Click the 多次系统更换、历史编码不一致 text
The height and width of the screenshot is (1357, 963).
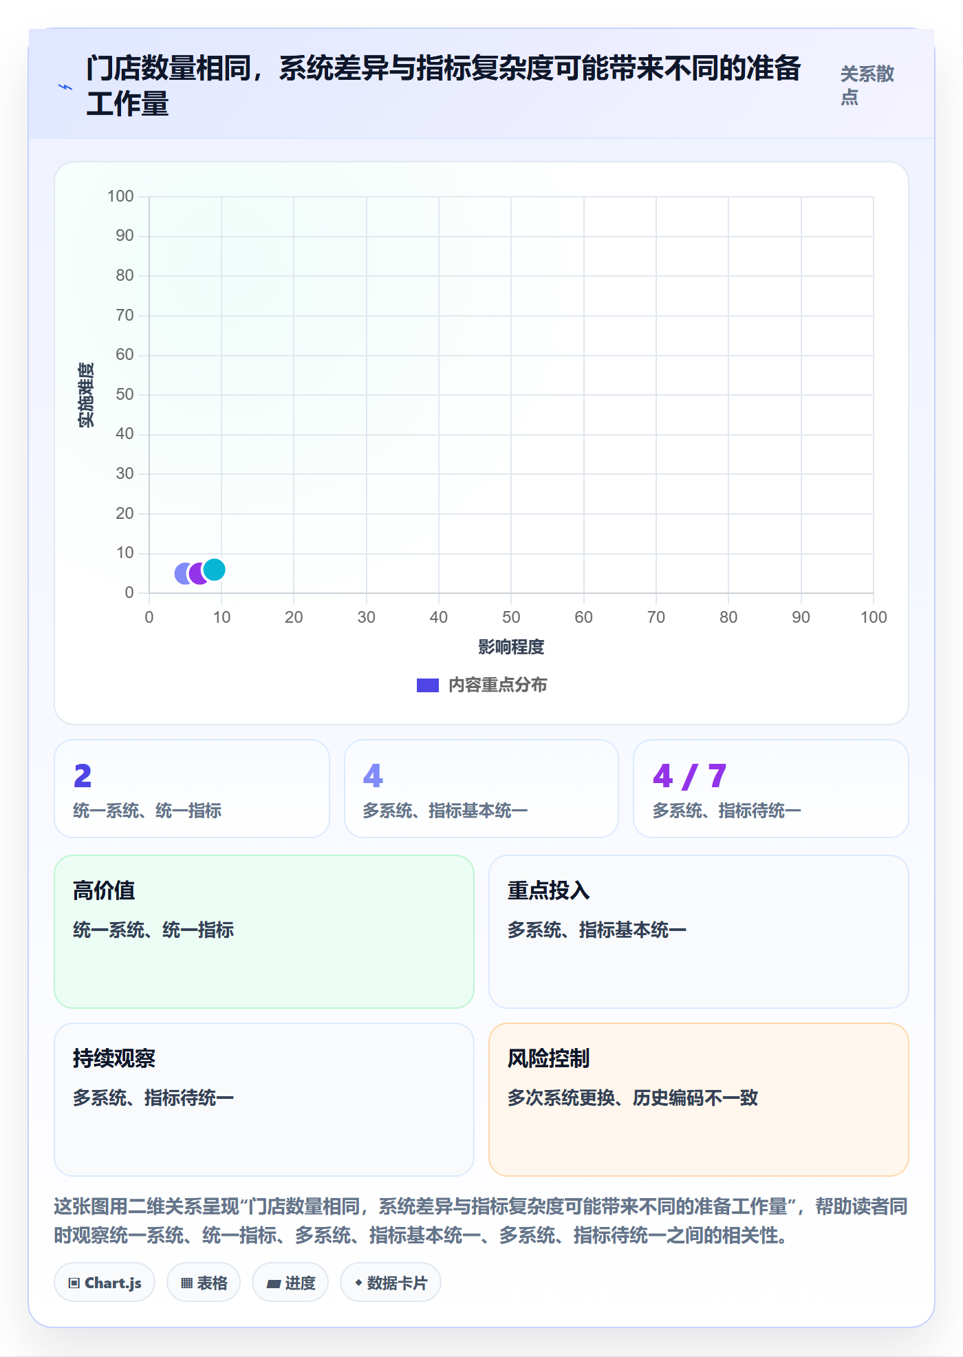pos(633,1098)
